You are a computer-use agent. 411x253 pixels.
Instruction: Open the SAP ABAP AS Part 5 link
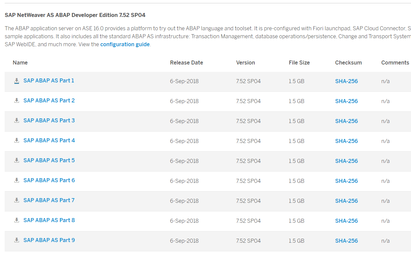(49, 160)
